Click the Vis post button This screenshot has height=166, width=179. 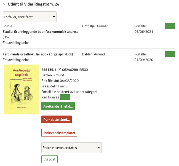point(49,159)
